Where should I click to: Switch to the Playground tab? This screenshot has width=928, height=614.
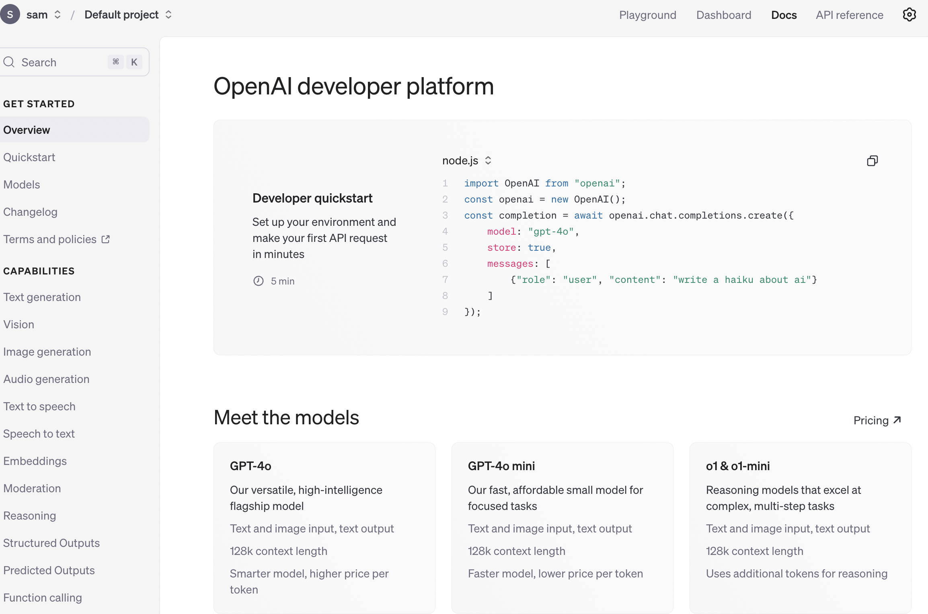pyautogui.click(x=647, y=15)
